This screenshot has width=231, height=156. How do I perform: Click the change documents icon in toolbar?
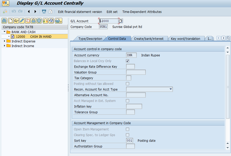point(50,11)
